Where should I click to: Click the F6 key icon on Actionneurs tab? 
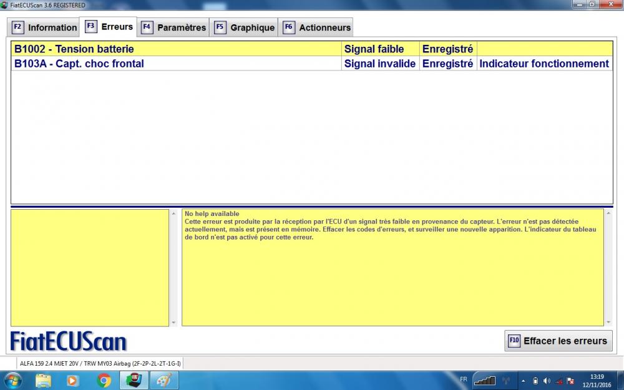coord(289,27)
